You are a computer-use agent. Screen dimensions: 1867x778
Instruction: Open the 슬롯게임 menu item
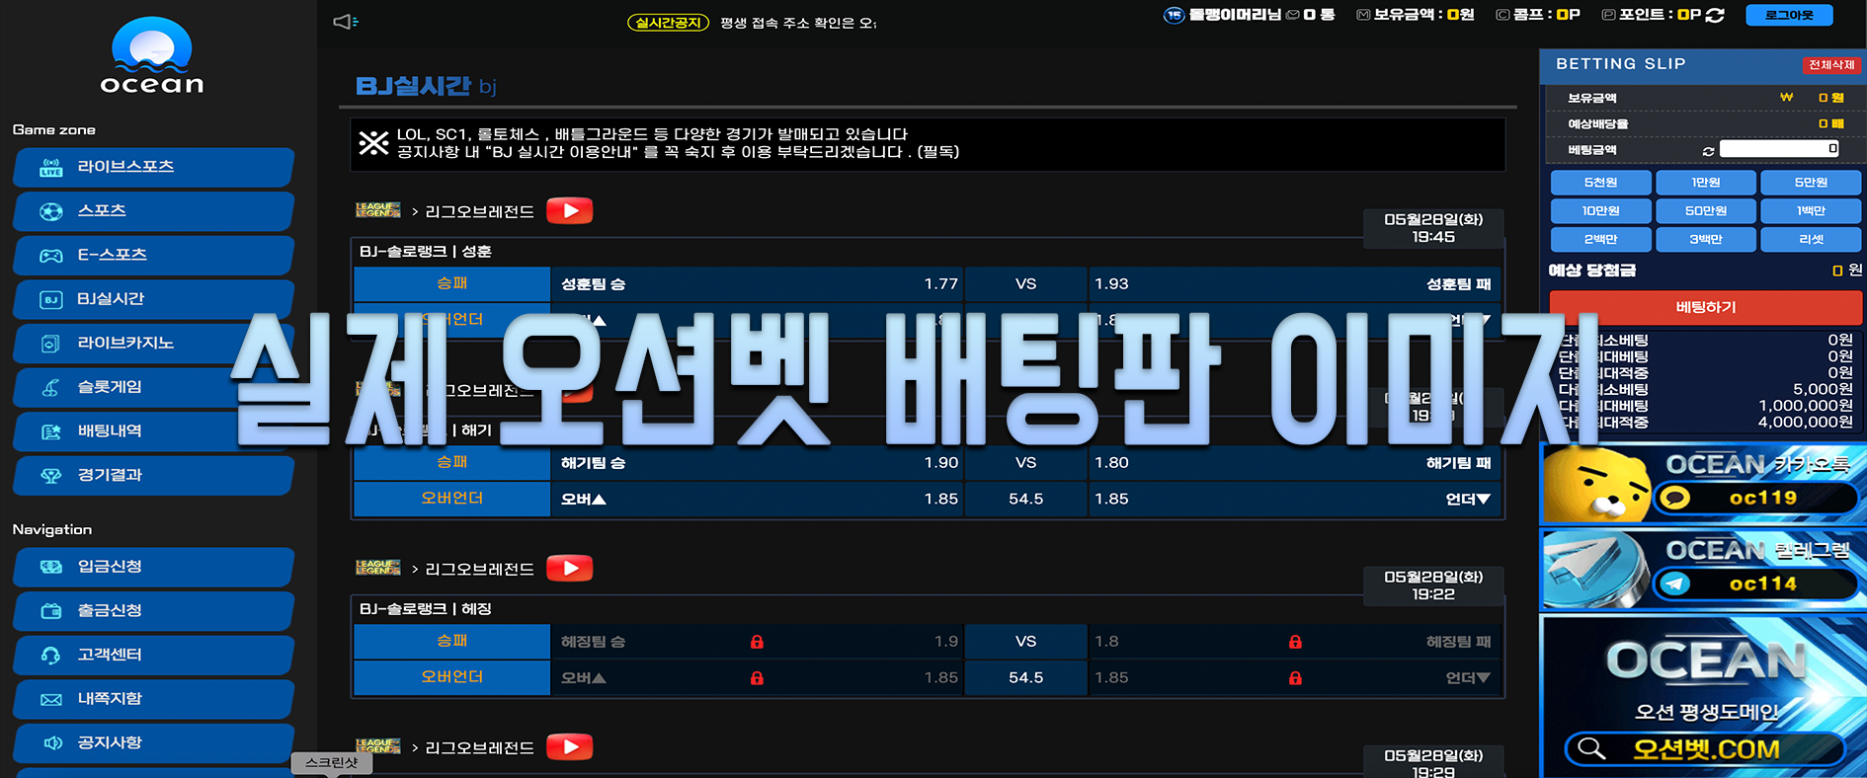tap(154, 387)
